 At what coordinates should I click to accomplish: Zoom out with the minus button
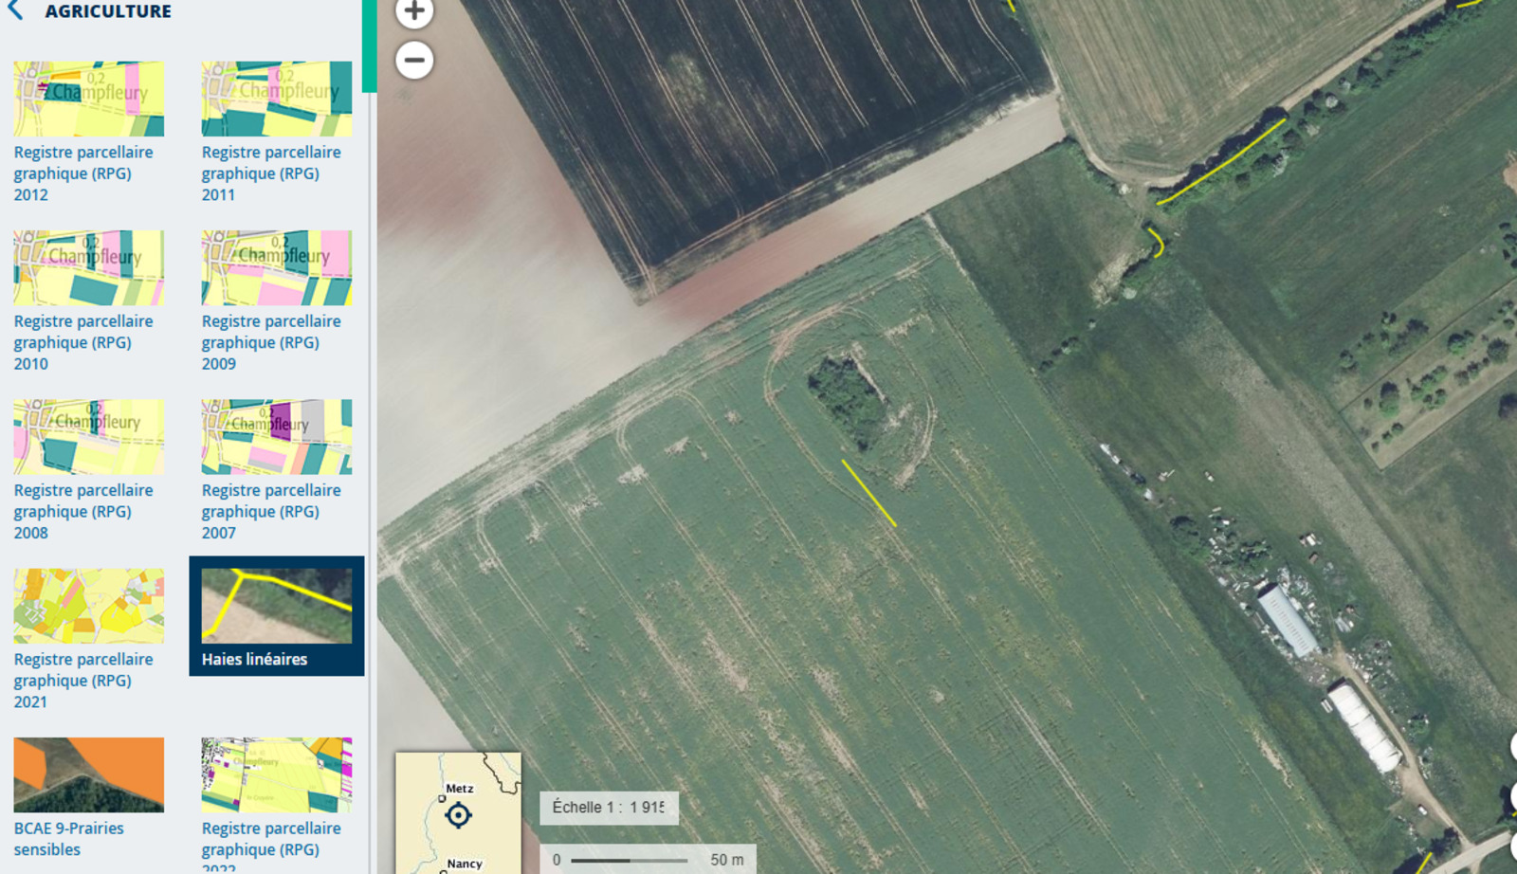click(x=414, y=61)
